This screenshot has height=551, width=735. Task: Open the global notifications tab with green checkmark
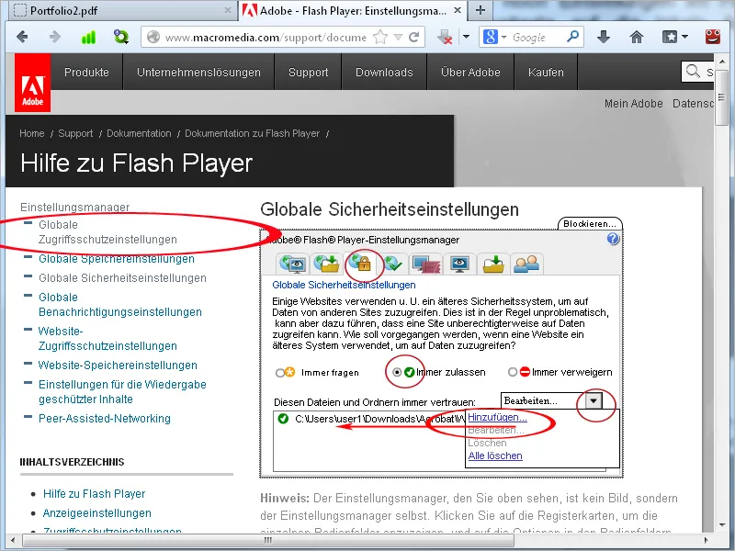393,264
